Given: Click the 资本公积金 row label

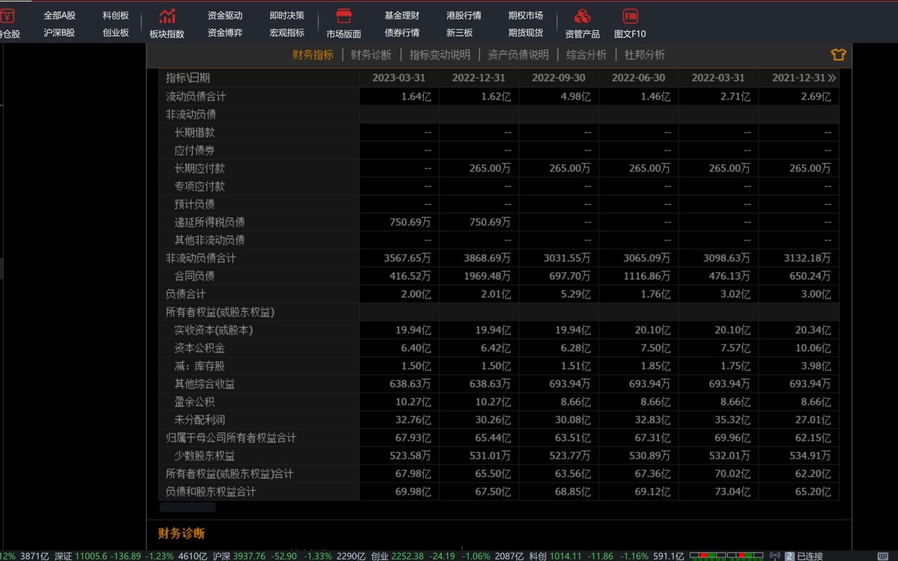Looking at the screenshot, I should pyautogui.click(x=200, y=348).
